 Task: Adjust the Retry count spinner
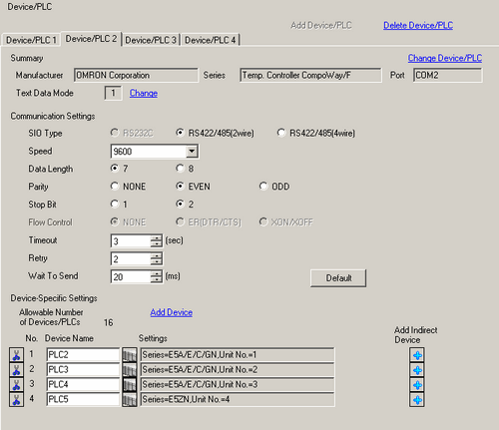[156, 258]
